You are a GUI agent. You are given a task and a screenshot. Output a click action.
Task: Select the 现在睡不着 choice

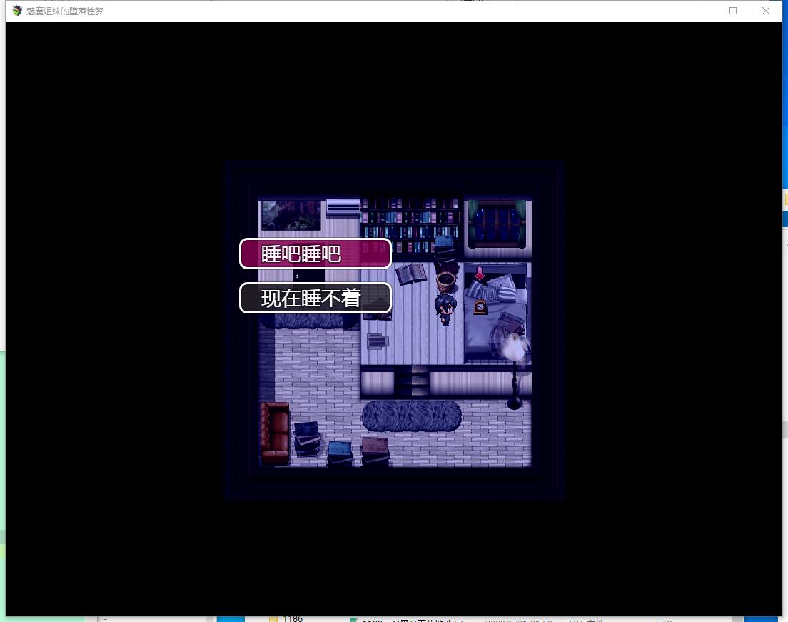click(315, 298)
